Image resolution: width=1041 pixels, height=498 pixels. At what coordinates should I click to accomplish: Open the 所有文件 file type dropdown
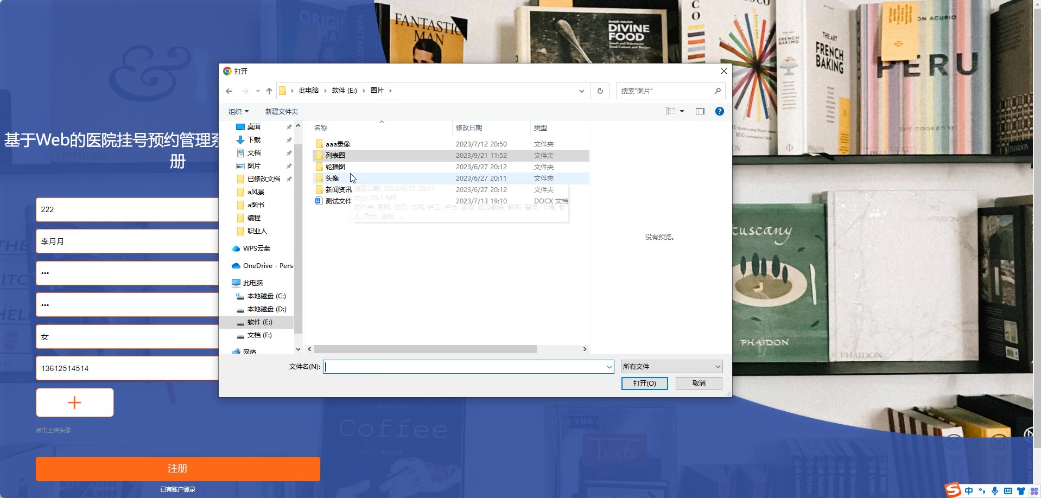click(671, 367)
